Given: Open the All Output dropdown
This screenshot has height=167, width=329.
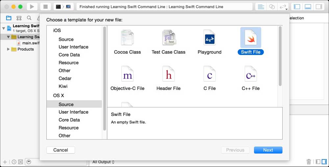Looking at the screenshot, I should 103,162.
